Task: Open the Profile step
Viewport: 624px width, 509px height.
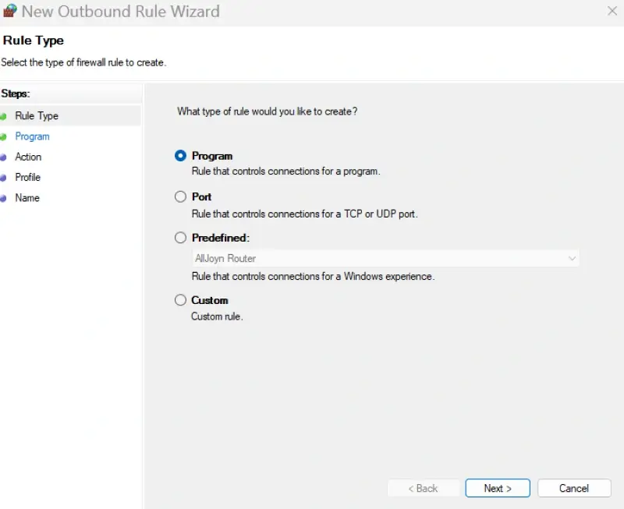Action: pos(27,177)
